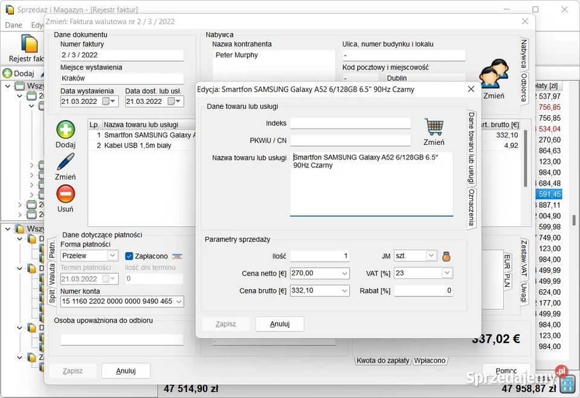The image size is (580, 398).
Task: Open the VAT [%] dropdown
Action: tap(446, 274)
